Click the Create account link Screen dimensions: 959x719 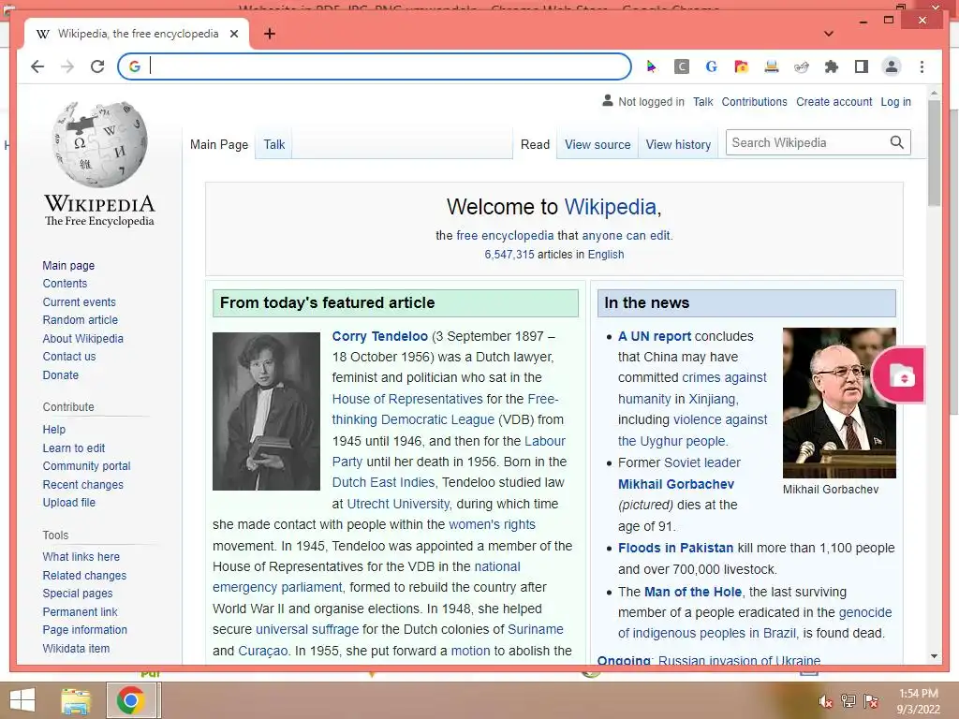pyautogui.click(x=834, y=102)
